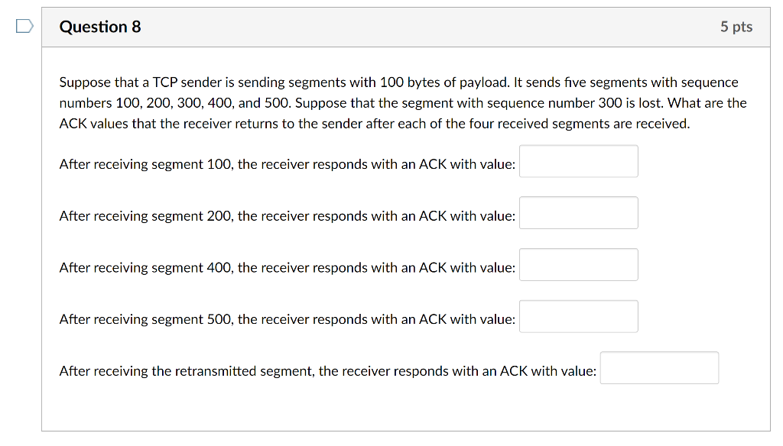Viewport: 783px width, 446px height.
Task: Click the ACK value field for segment 200
Action: pyautogui.click(x=578, y=213)
